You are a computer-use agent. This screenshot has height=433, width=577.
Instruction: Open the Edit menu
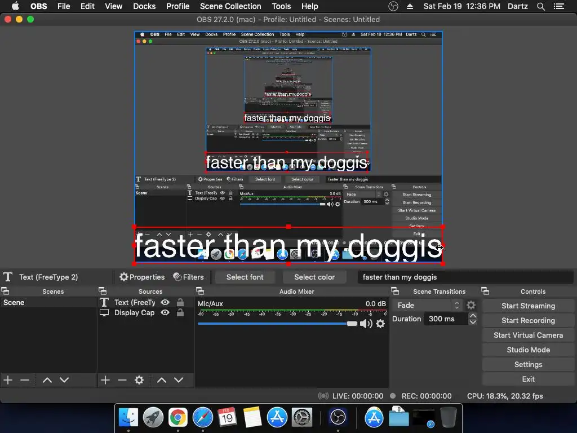[x=87, y=6]
